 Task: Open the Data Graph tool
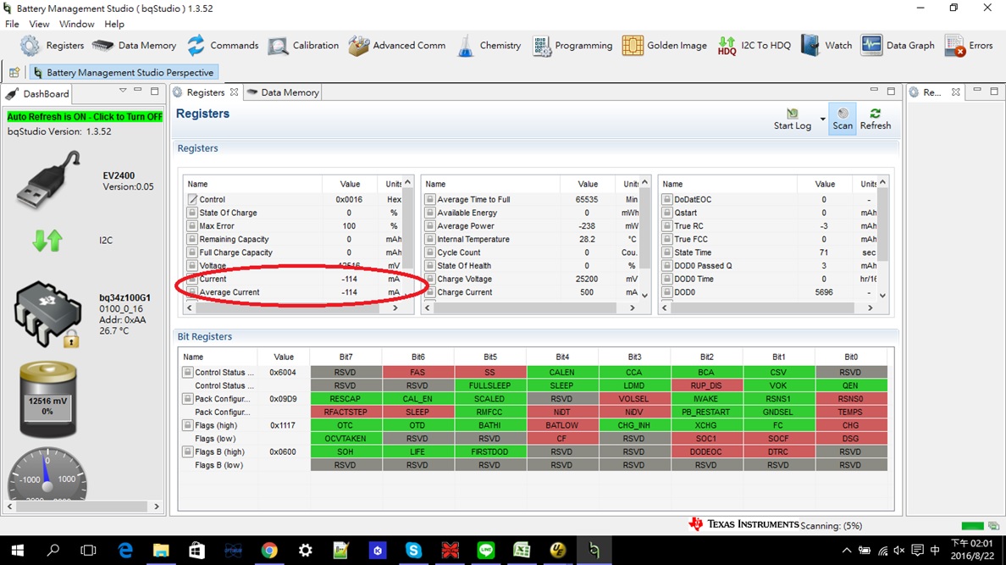898,46
